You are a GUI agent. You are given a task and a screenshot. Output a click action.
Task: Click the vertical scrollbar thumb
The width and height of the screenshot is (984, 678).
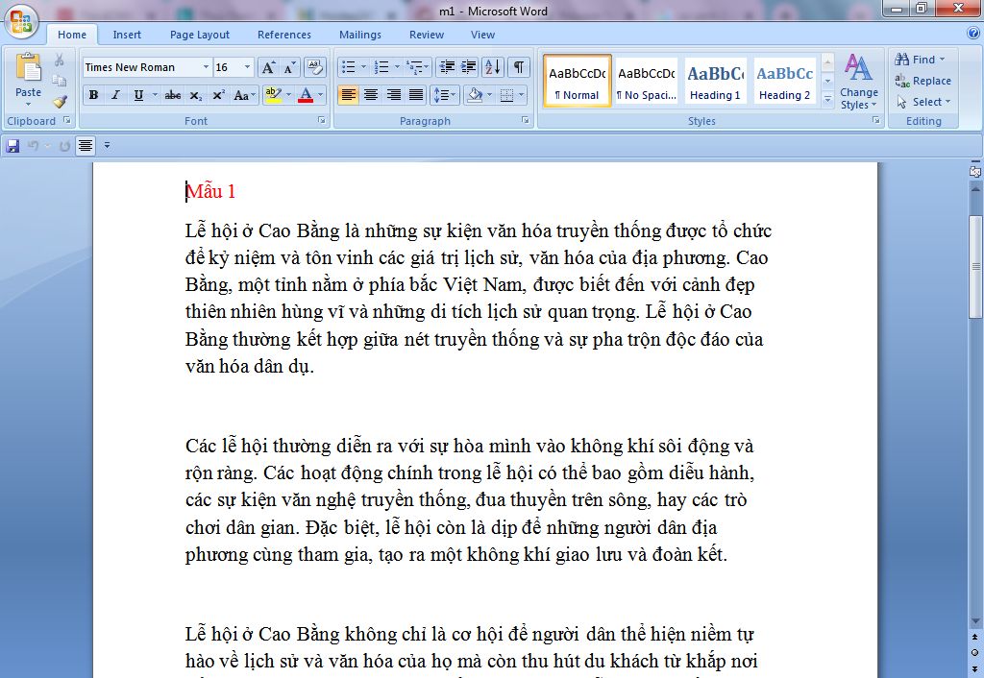975,267
